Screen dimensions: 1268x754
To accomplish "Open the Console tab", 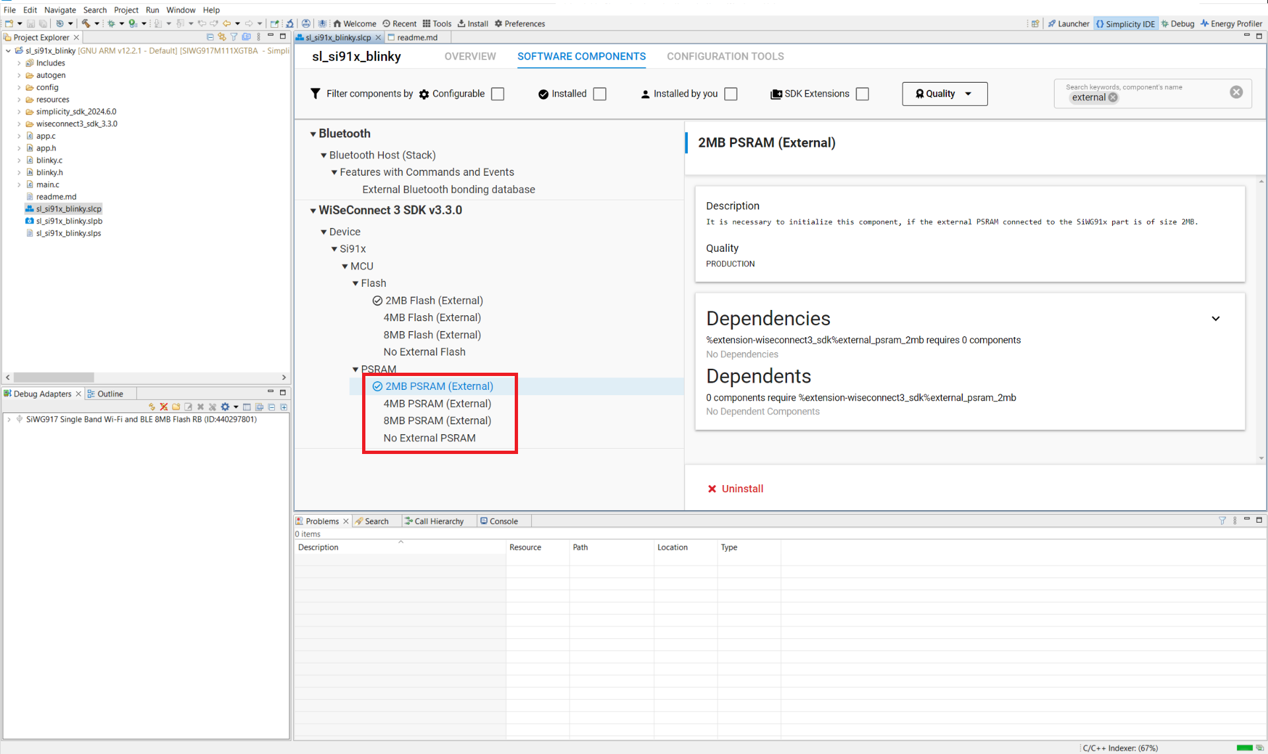I will coord(499,521).
